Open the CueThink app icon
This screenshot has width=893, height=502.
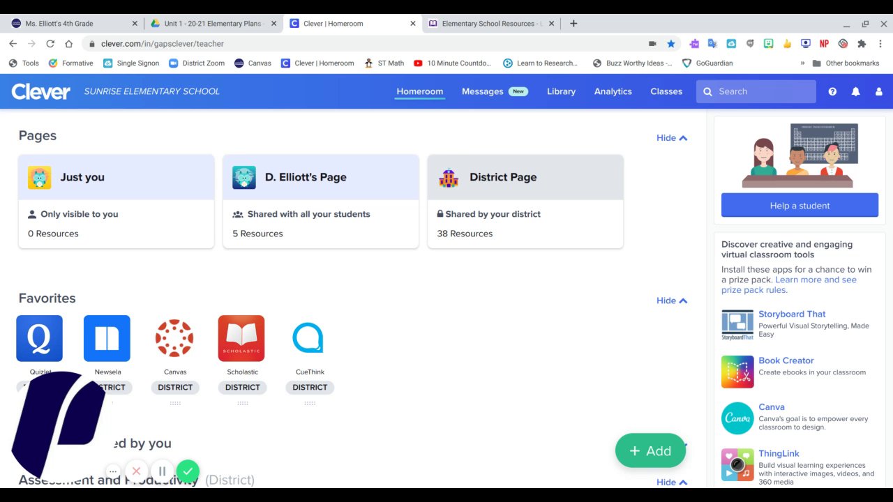(308, 338)
